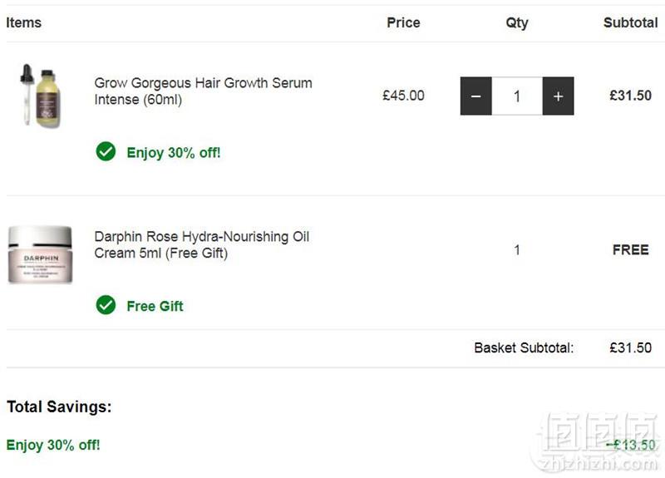Click green checkmark beside Enjoy 30% off
The width and height of the screenshot is (665, 478).
click(x=106, y=151)
